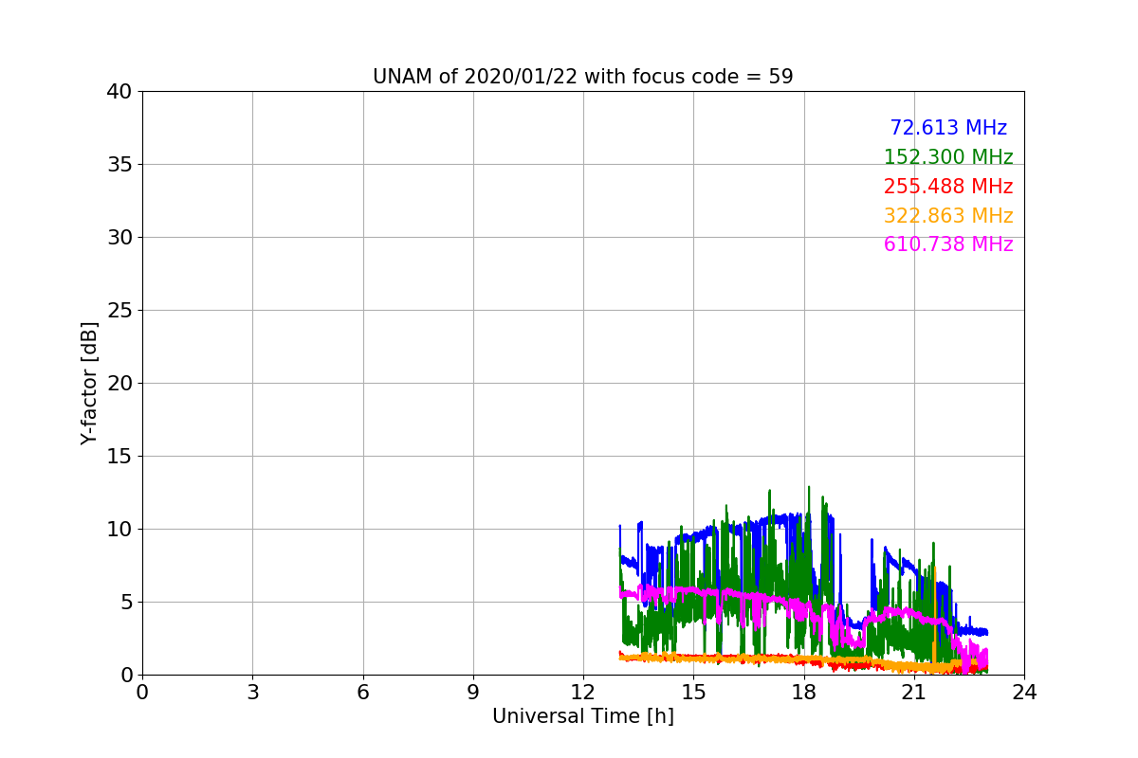Viewport: 1138px width, 758px height.
Task: Click the x-axis tick label 18
Action: pos(804,693)
